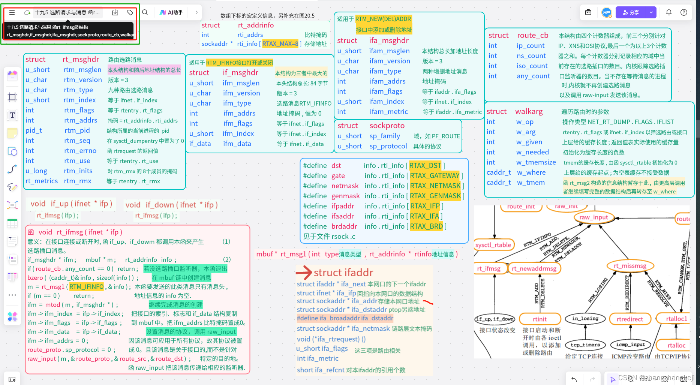The height and width of the screenshot is (385, 700).
Task: Click 'struct sockproto' heading text
Action: pos(371,126)
